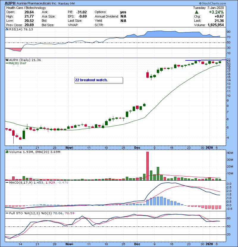
Task: Click the Health Care / Biotechnology sector text
Action: pyautogui.click(x=26, y=8)
